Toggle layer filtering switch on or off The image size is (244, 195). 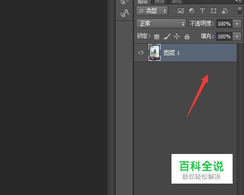(239, 10)
